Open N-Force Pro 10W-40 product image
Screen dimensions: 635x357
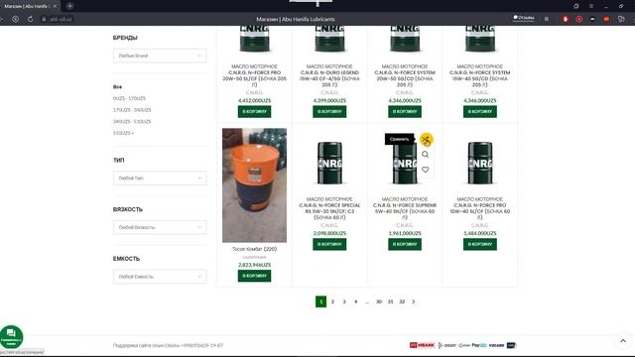click(x=480, y=163)
